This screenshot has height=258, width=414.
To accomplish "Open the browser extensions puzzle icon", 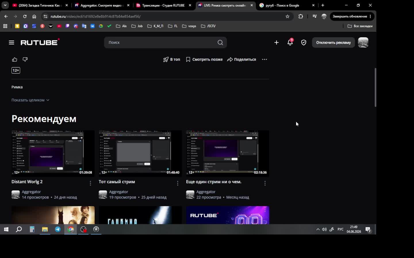I will (301, 16).
